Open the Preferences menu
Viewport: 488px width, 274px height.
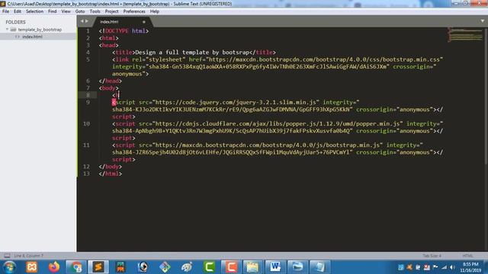click(x=134, y=11)
